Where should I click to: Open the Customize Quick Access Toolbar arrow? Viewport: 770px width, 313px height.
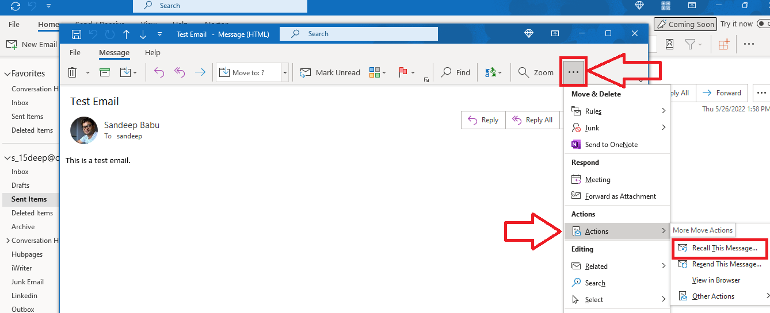click(x=159, y=34)
